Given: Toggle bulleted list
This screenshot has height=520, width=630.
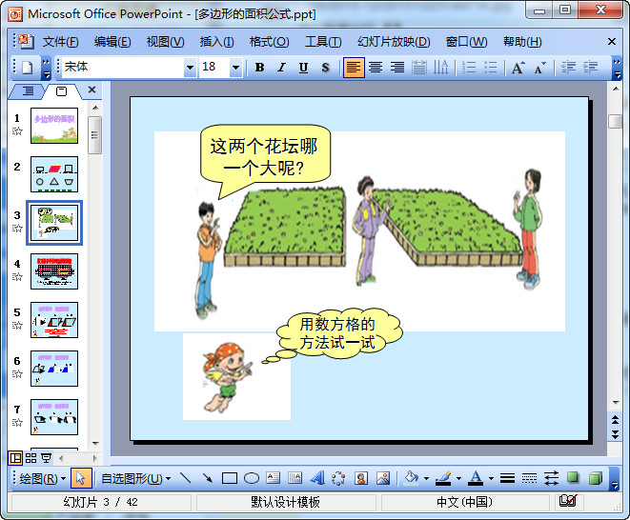Looking at the screenshot, I should tap(491, 68).
